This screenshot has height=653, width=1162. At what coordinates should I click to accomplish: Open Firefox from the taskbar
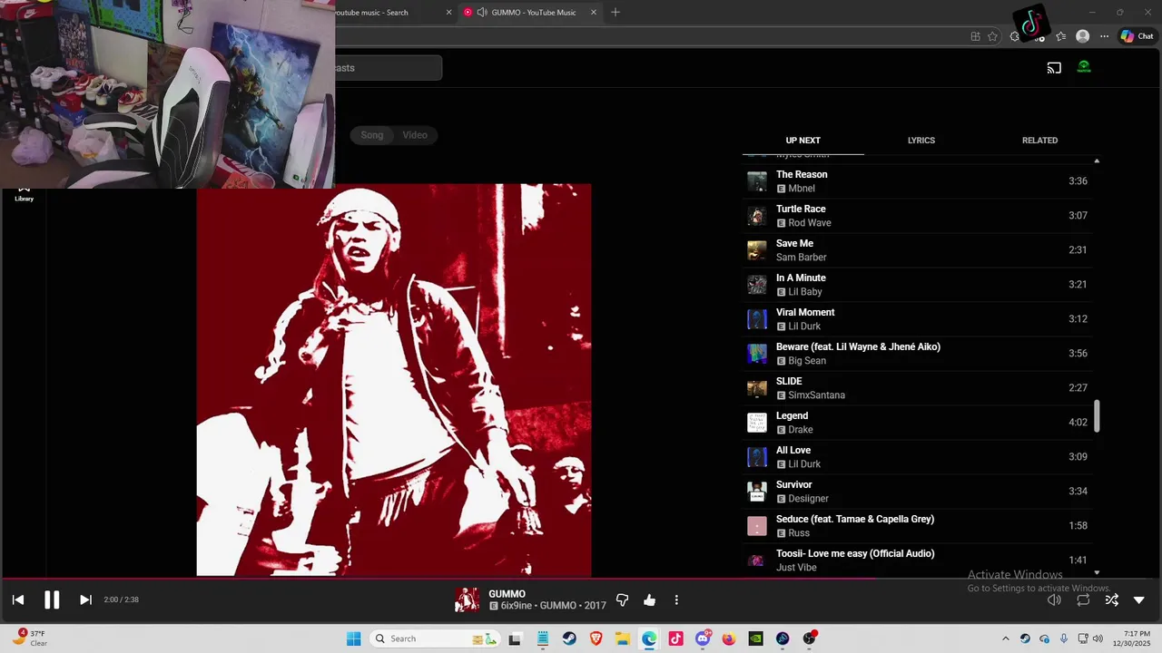(x=729, y=638)
